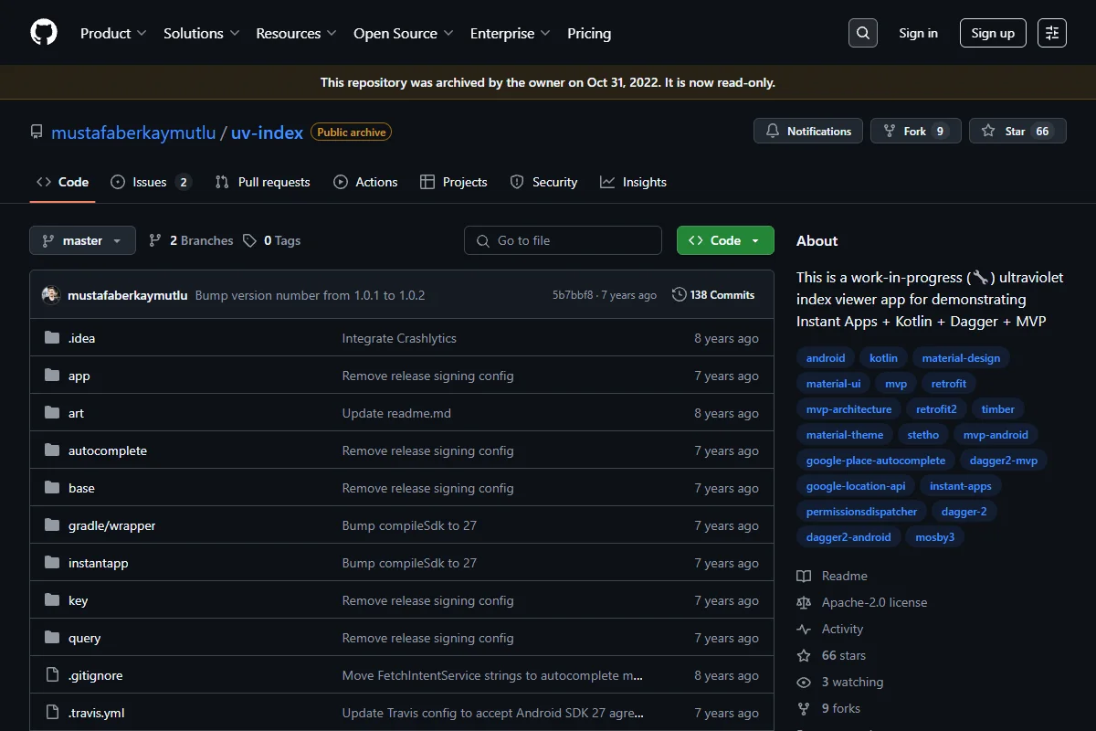Click the Sign up button
The image size is (1096, 731).
[993, 33]
